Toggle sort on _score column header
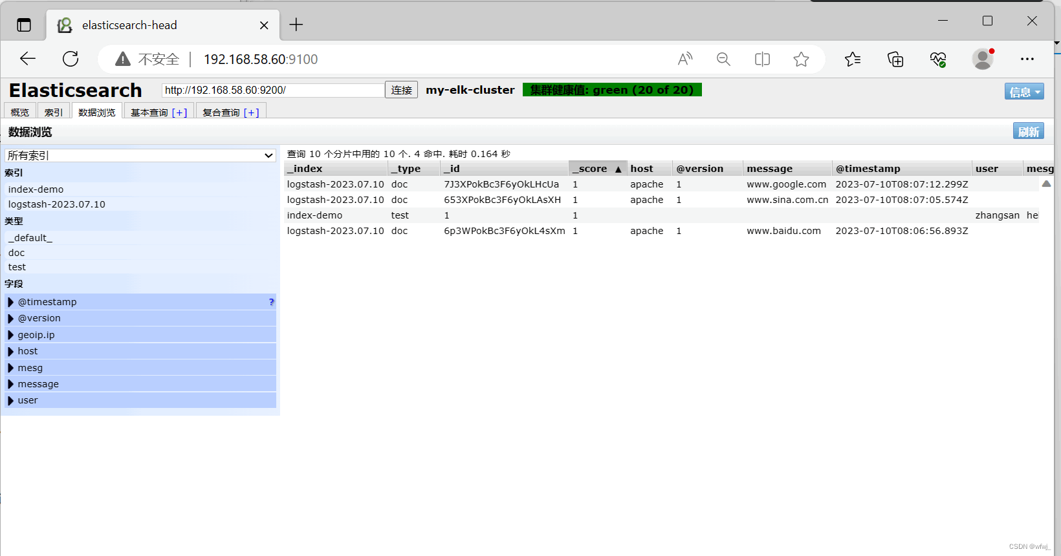The image size is (1061, 556). pos(598,169)
